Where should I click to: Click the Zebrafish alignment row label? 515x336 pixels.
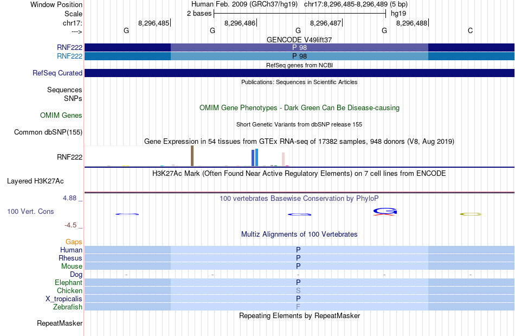click(x=68, y=307)
